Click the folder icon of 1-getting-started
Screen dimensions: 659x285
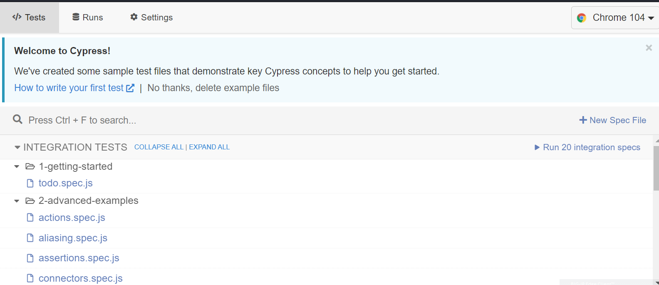click(30, 166)
